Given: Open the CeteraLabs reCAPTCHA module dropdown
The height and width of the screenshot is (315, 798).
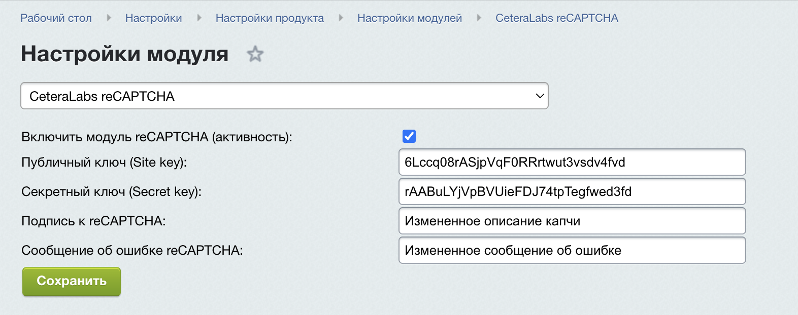Looking at the screenshot, I should pos(284,96).
